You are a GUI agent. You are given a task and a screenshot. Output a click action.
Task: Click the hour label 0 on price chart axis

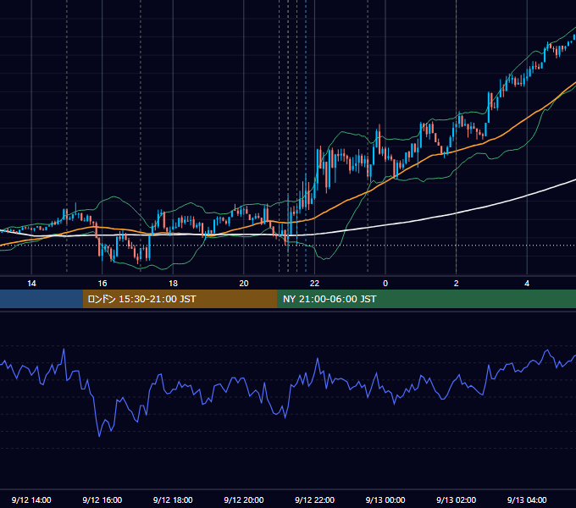click(385, 284)
